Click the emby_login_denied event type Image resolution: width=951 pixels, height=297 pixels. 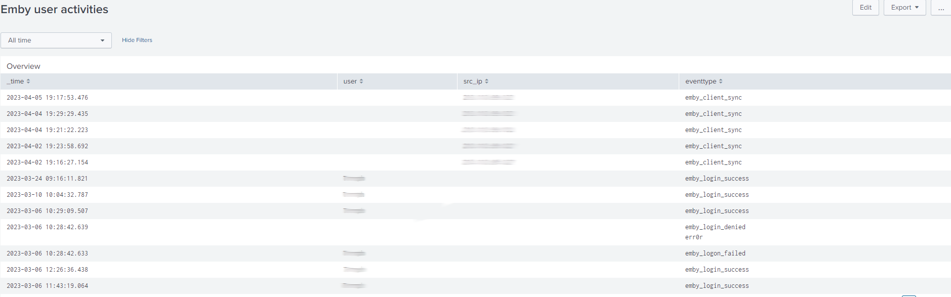(715, 227)
